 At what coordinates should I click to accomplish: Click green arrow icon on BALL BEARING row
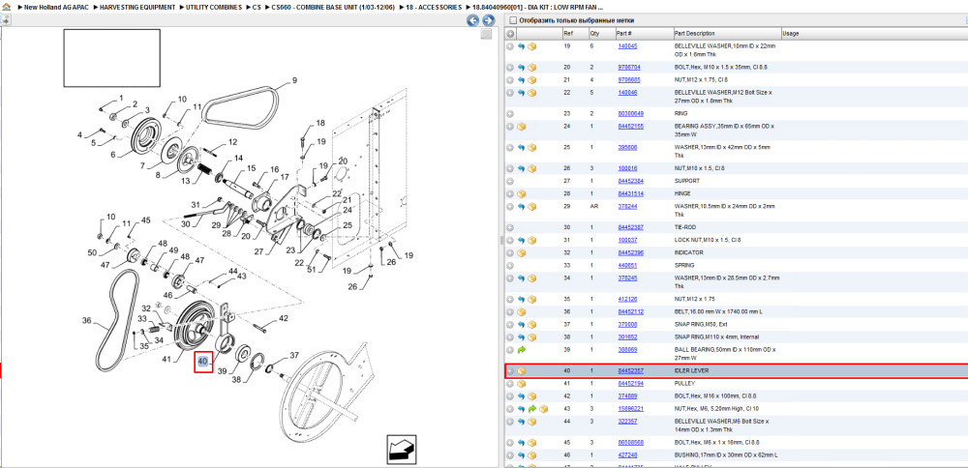tap(521, 350)
